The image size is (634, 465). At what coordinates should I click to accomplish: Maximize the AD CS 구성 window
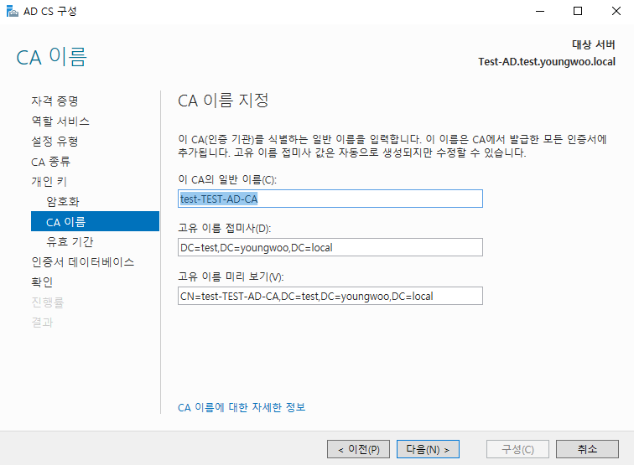[x=578, y=12]
